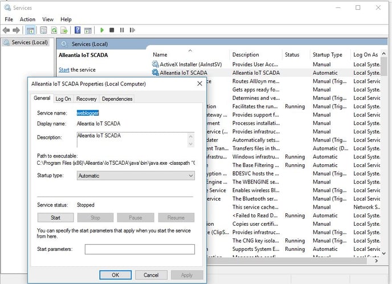
Task: Click the 'Supports System E...' description cell
Action: pos(256,249)
